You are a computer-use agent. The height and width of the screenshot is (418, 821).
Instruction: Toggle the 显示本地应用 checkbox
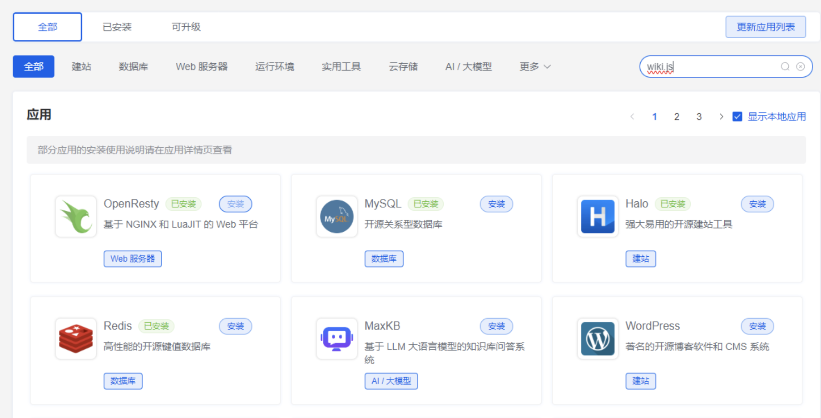click(x=737, y=117)
